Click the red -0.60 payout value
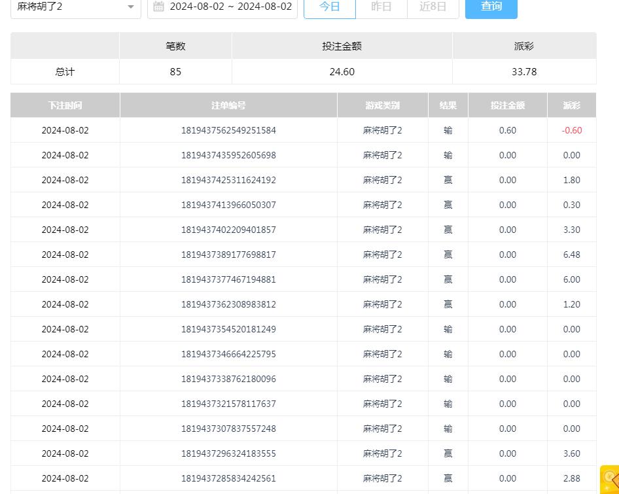Screen dimensions: 619x494 click(571, 130)
